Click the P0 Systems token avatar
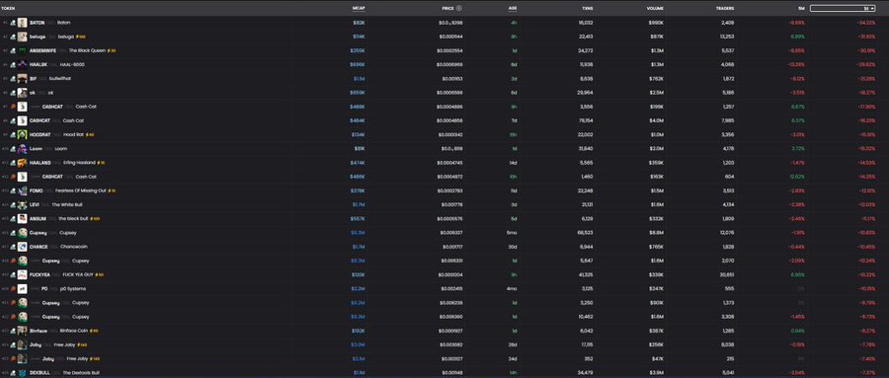This screenshot has width=889, height=378. coord(22,289)
